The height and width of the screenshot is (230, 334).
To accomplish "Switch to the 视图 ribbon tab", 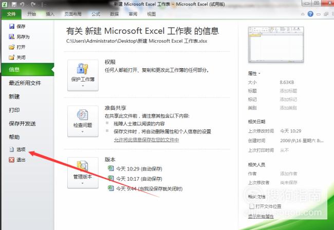I will 152,14.
